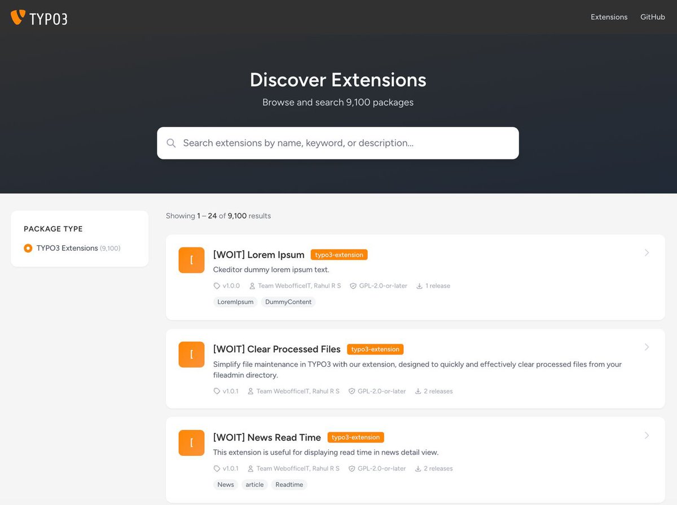The image size is (677, 505).
Task: Click version tag icon for News Read Time
Action: 217,468
